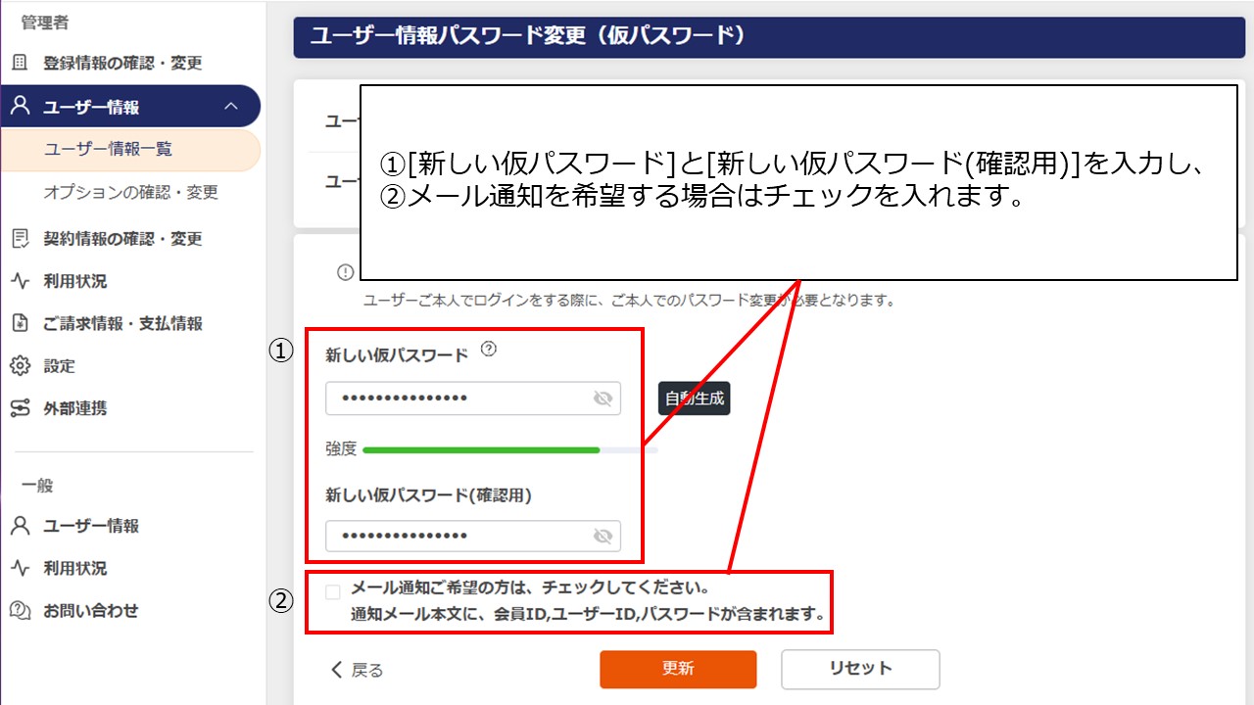
Task: Click the gear icon beside 設定
Action: (20, 366)
